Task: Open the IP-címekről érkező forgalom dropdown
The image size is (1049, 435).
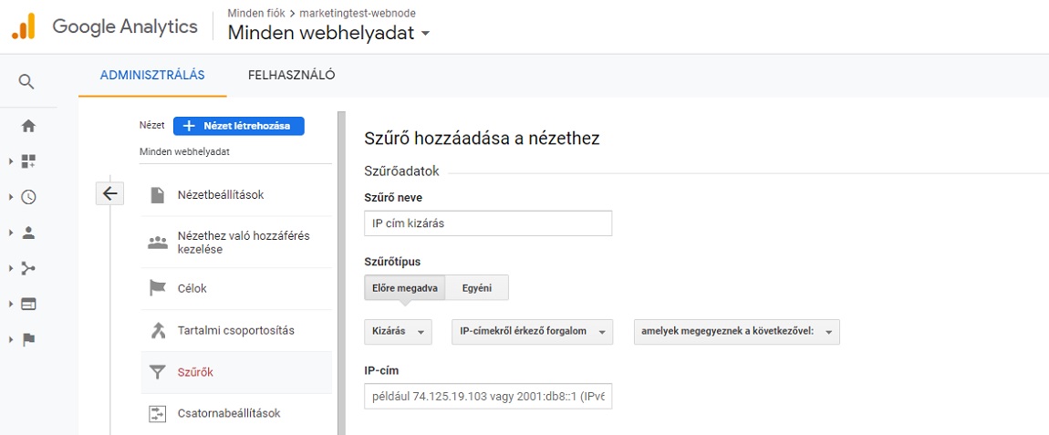Action: pos(533,332)
